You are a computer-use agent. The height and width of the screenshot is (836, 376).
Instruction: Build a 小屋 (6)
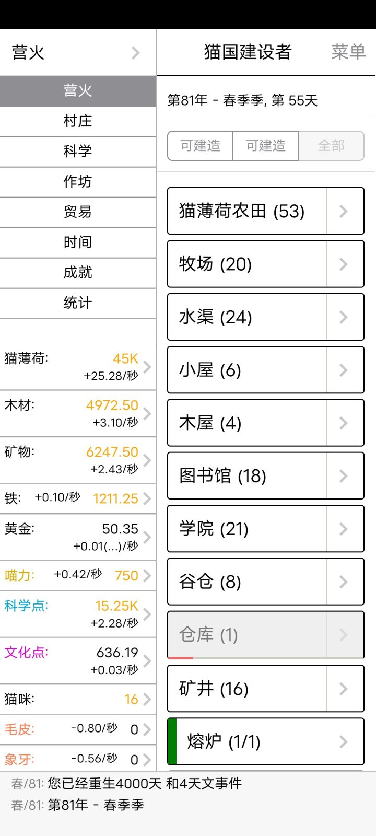tap(246, 370)
